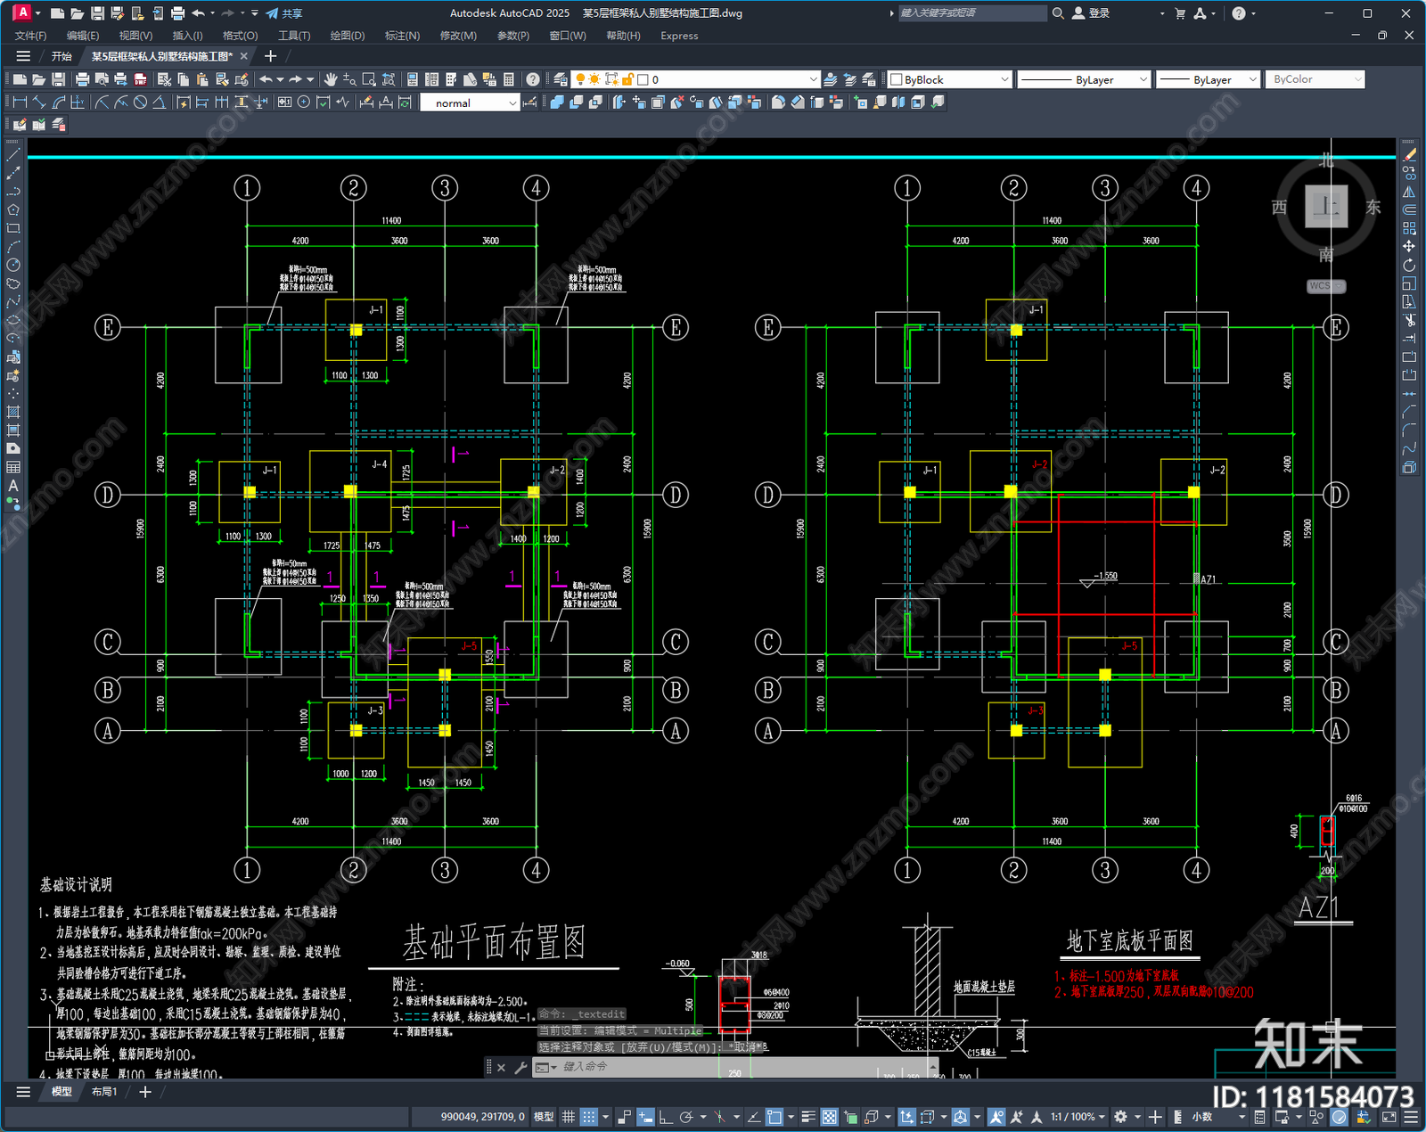Click the Linear dimension icon

point(20,103)
